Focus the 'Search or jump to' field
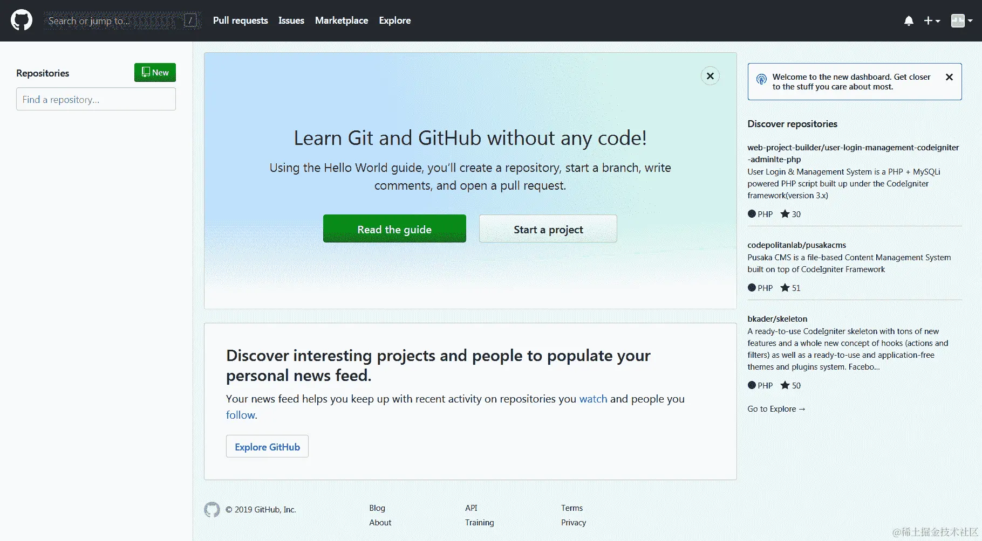Screen dimensions: 982x541 122,20
